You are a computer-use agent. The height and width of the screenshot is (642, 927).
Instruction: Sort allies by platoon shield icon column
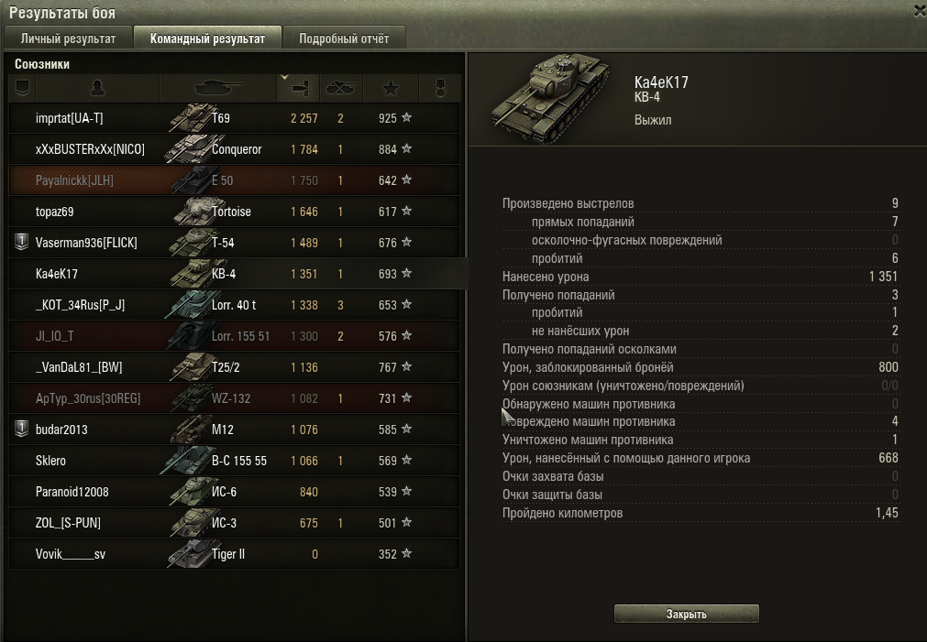(x=23, y=89)
